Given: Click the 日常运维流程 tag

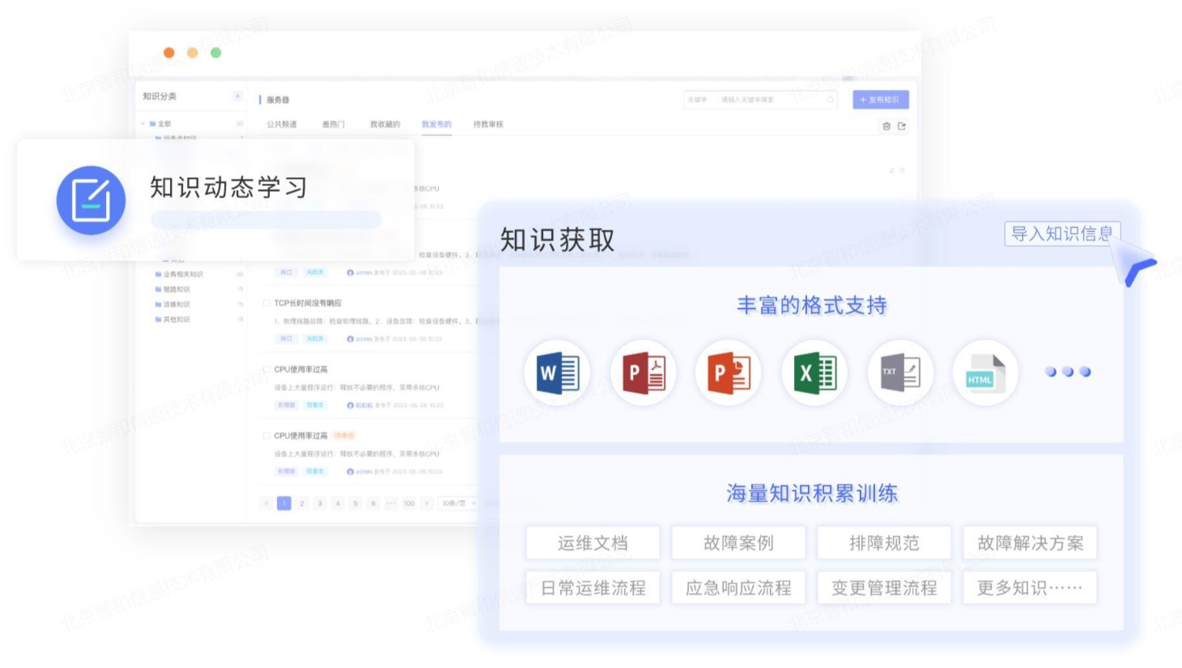Looking at the screenshot, I should 593,588.
